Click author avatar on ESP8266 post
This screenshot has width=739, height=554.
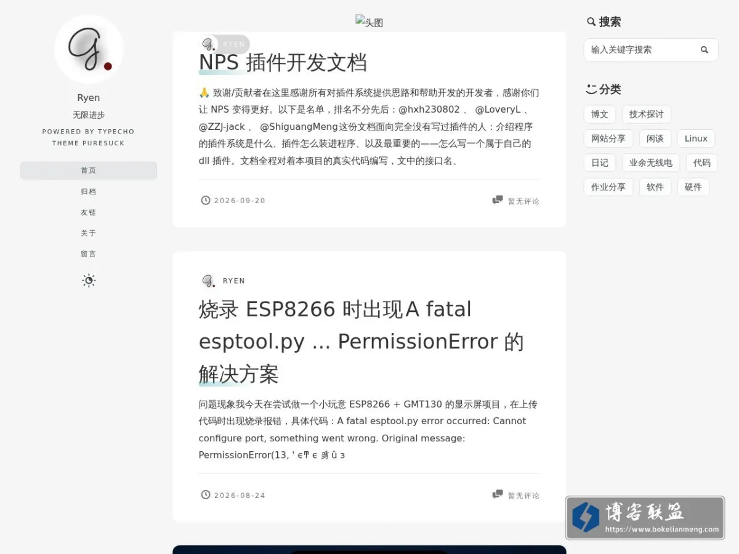click(x=209, y=281)
